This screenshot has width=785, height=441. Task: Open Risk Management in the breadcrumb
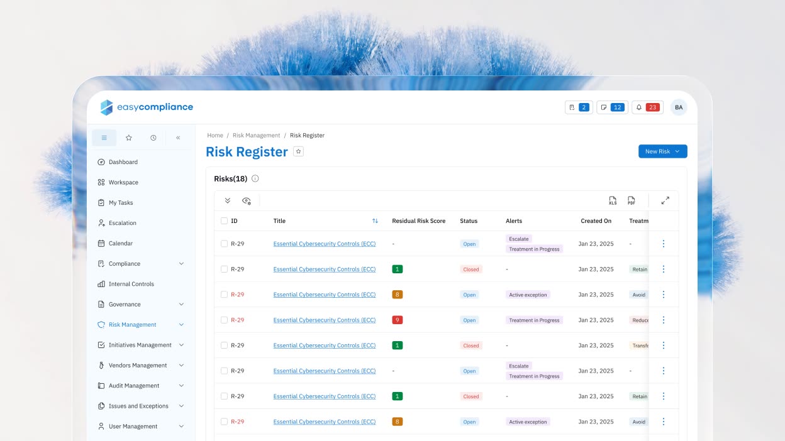pyautogui.click(x=257, y=135)
